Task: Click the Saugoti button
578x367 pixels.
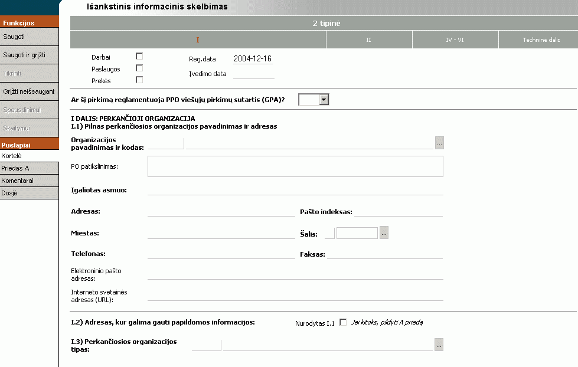Action: 29,37
